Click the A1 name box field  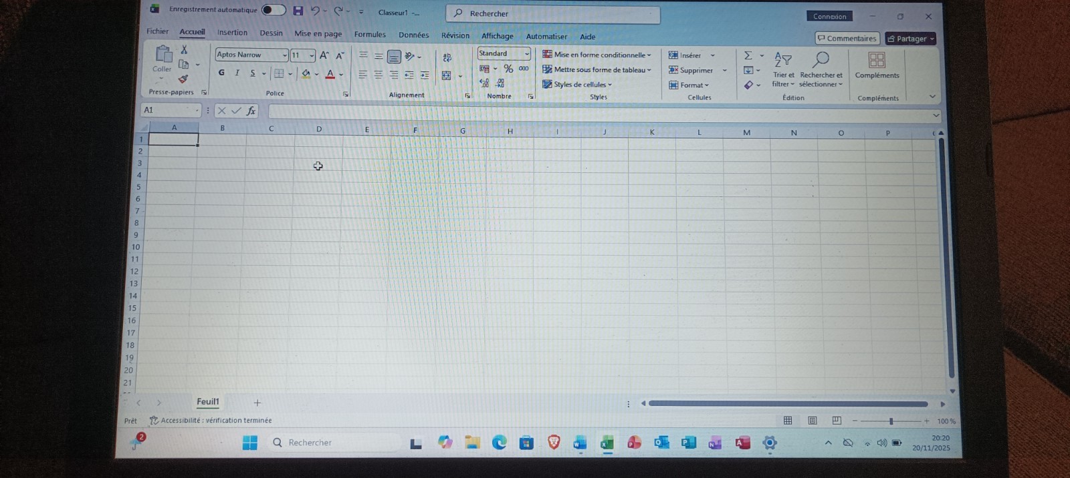click(x=171, y=110)
